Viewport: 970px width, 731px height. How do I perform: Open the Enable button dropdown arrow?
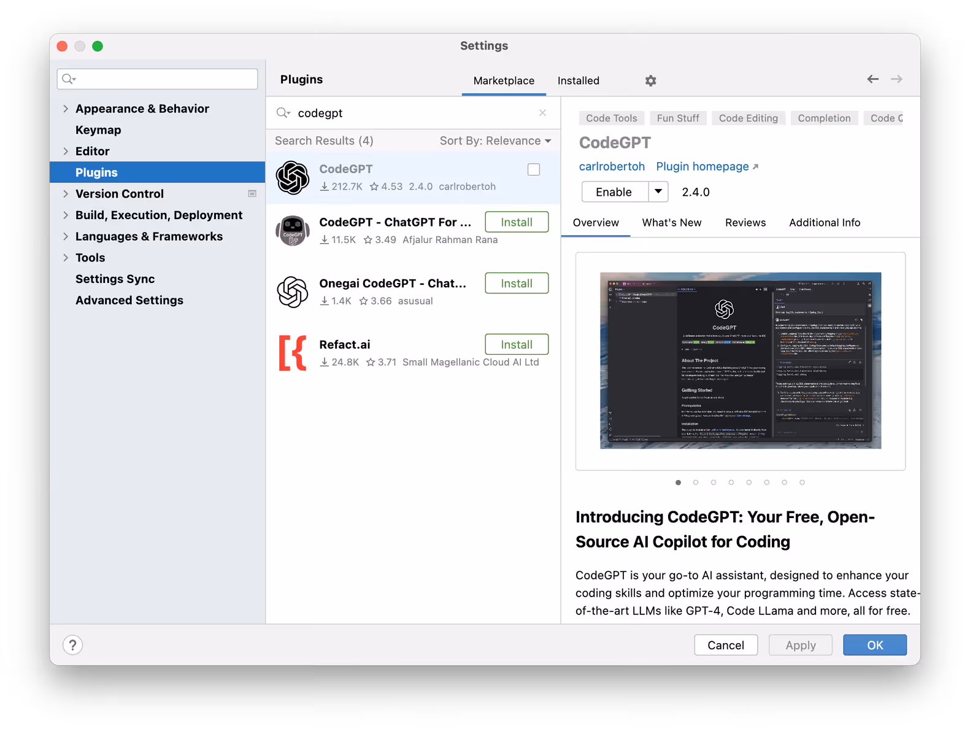pyautogui.click(x=658, y=192)
